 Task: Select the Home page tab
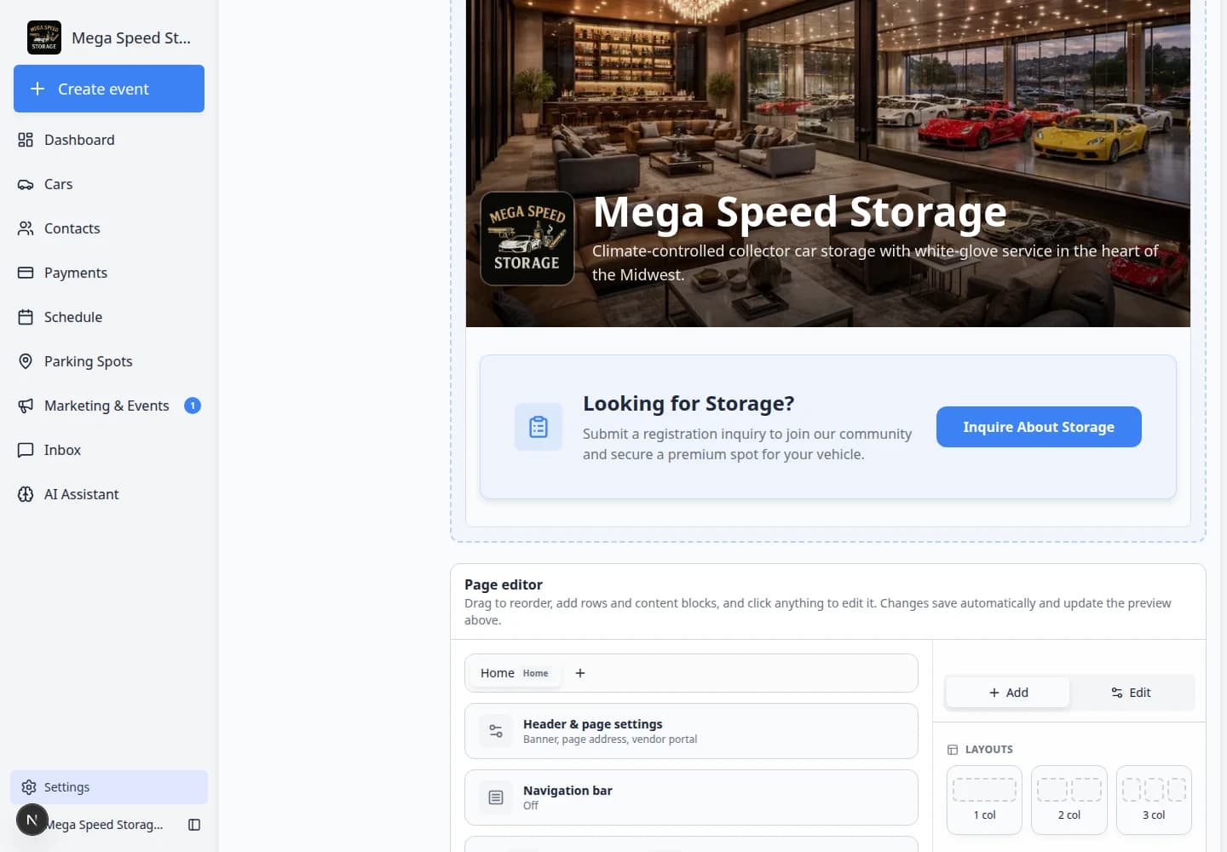(515, 673)
